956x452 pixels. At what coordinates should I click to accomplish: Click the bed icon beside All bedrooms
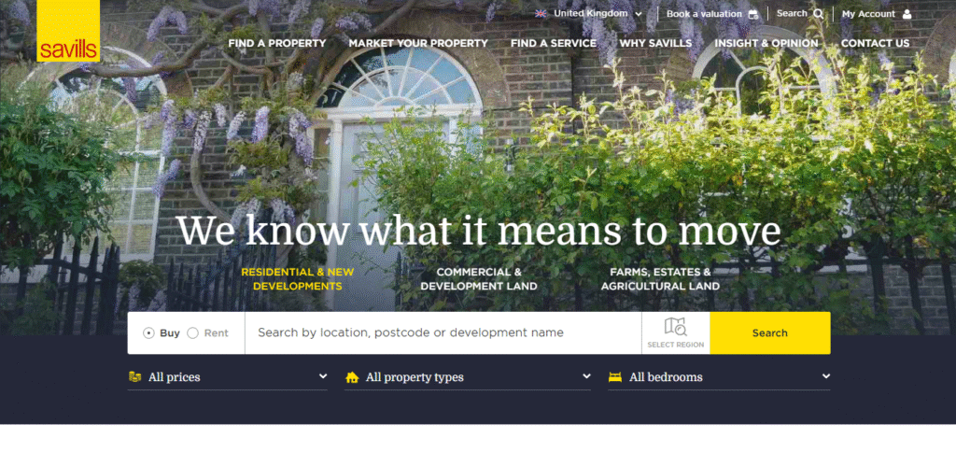coord(615,377)
